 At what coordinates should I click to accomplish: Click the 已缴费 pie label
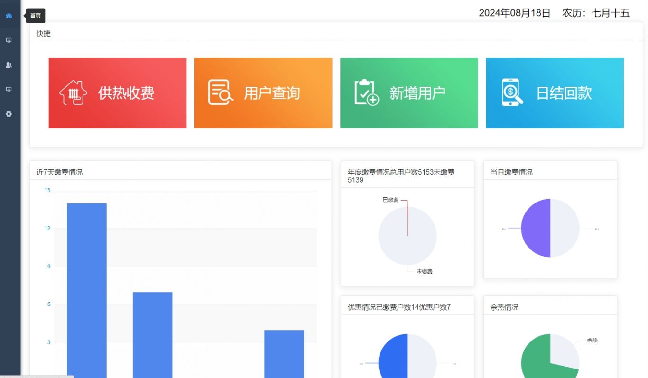coord(390,200)
